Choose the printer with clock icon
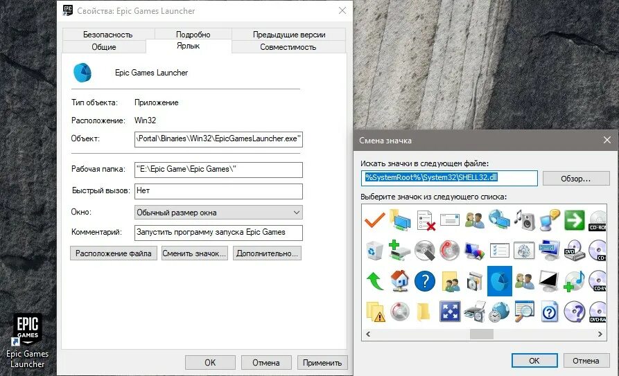This screenshot has height=376, width=619. coord(475,312)
